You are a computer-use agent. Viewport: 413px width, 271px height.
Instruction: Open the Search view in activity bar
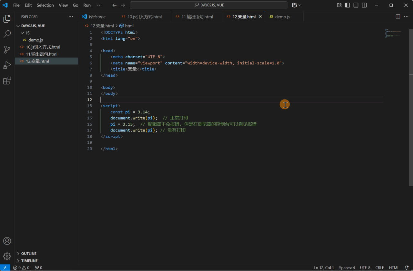(7, 34)
